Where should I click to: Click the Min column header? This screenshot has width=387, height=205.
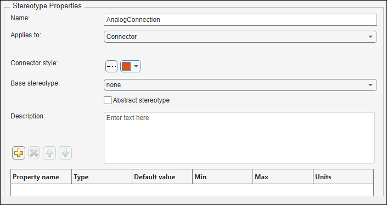tap(223, 176)
